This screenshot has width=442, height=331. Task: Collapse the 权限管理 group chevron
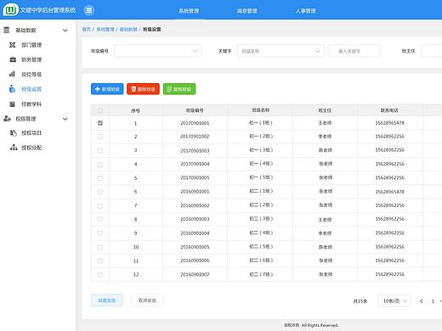click(x=65, y=119)
